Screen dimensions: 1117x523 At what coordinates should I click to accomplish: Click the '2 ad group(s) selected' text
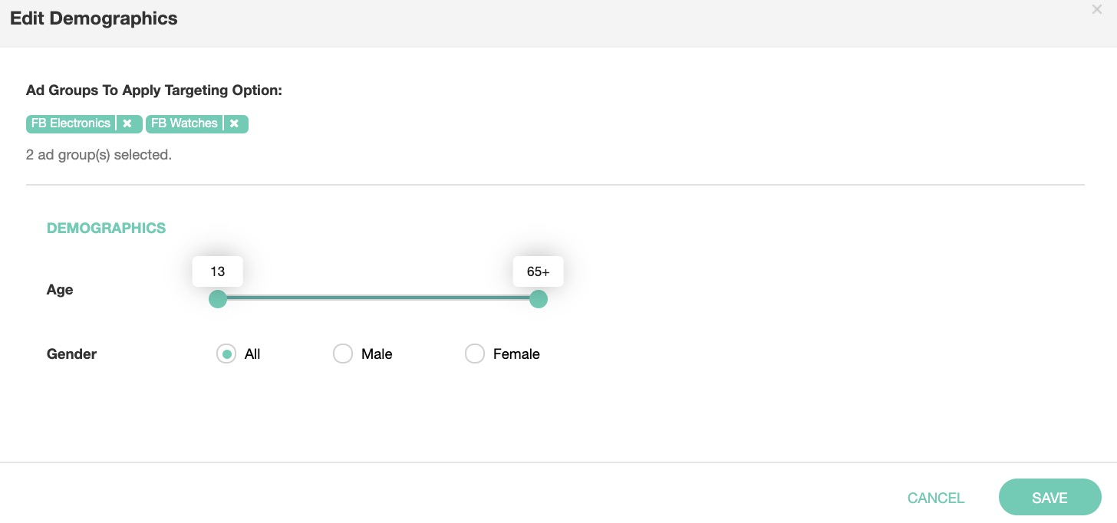(x=99, y=155)
